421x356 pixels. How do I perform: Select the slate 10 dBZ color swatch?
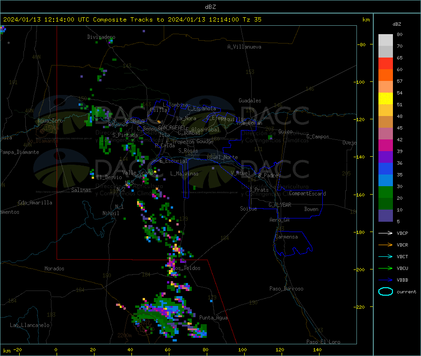(x=385, y=216)
